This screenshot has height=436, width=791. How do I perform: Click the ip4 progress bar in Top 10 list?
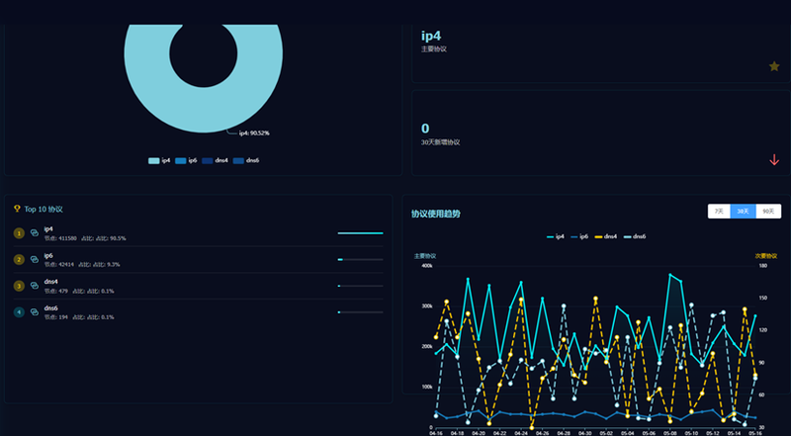pyautogui.click(x=360, y=233)
